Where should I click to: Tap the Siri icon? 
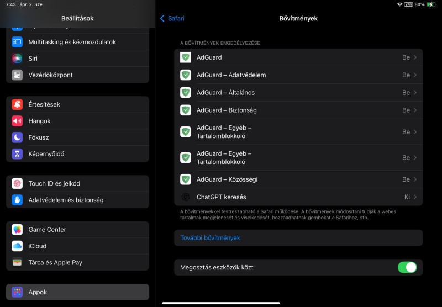pyautogui.click(x=17, y=59)
